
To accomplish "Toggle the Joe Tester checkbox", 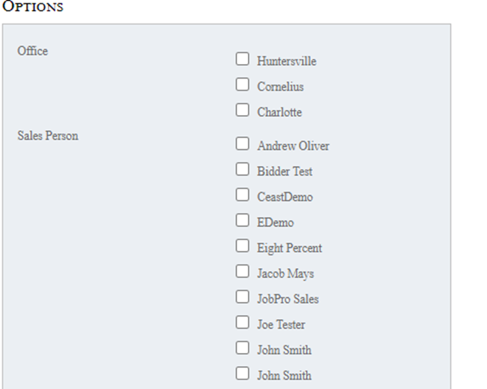I will tap(243, 322).
